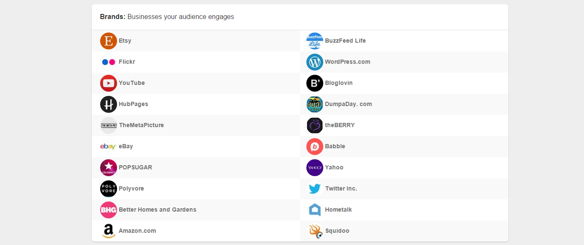The width and height of the screenshot is (584, 245).
Task: Click the Flickr two-dot logo
Action: tap(109, 62)
